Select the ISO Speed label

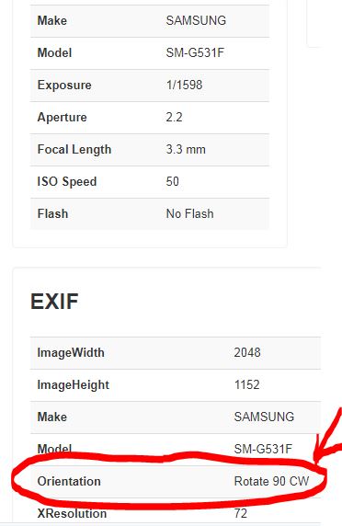click(67, 182)
